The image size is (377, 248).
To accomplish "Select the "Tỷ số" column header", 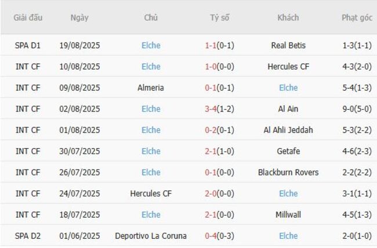I will [220, 17].
